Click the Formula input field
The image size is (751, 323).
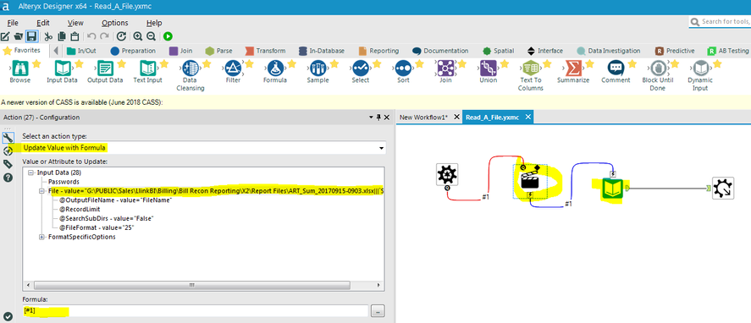click(x=196, y=311)
